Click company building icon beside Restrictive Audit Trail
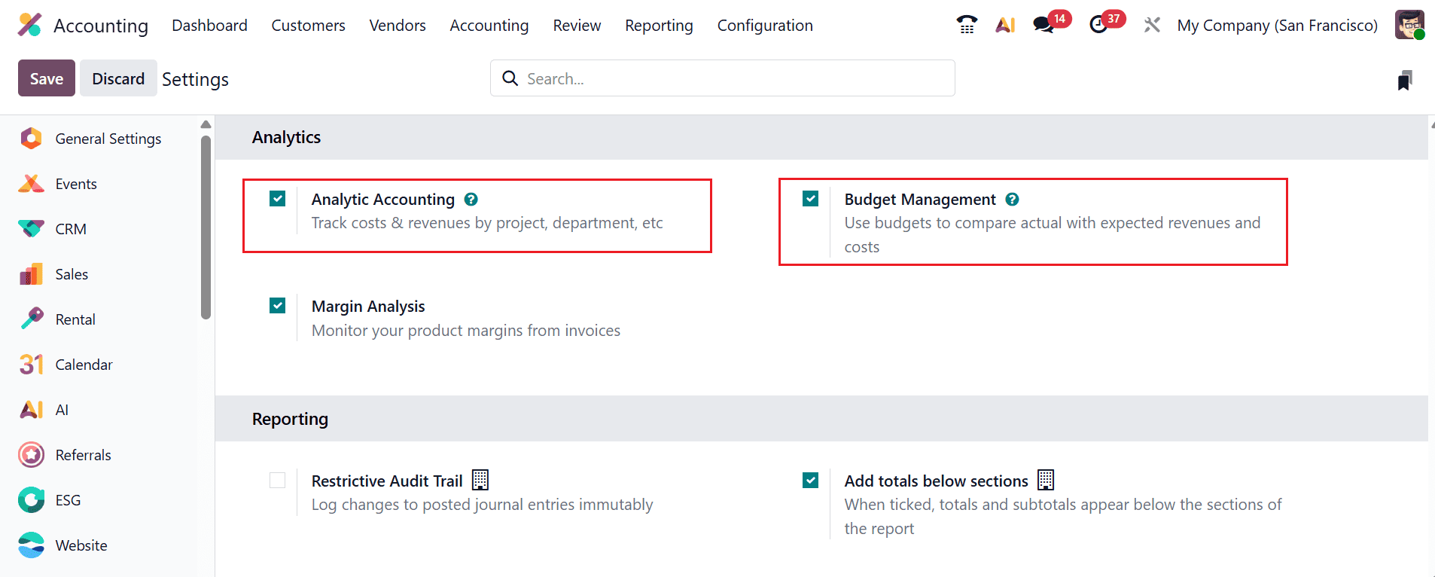The width and height of the screenshot is (1435, 577). pos(480,480)
